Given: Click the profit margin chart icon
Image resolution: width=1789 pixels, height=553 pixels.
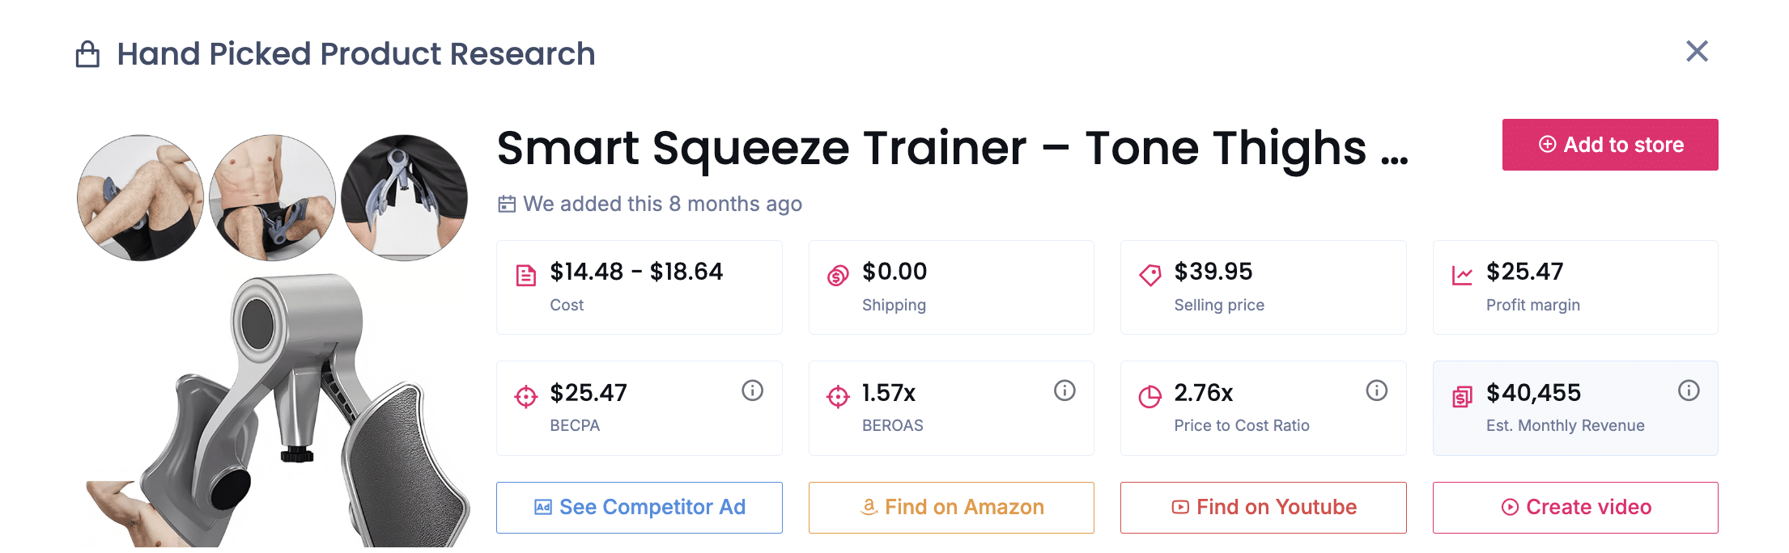Looking at the screenshot, I should (1463, 274).
